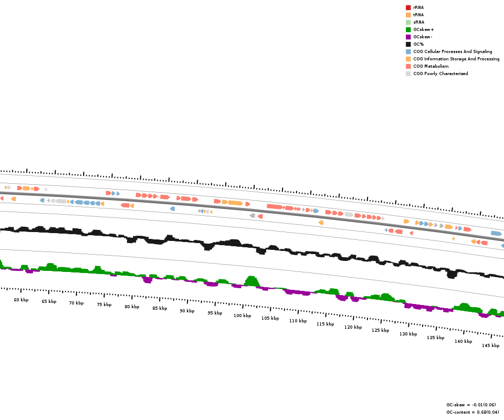Select the black GC% legend square
Image resolution: width=504 pixels, height=420 pixels.
click(x=408, y=44)
